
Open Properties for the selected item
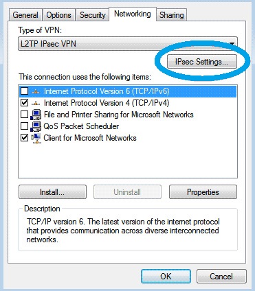[x=203, y=192]
